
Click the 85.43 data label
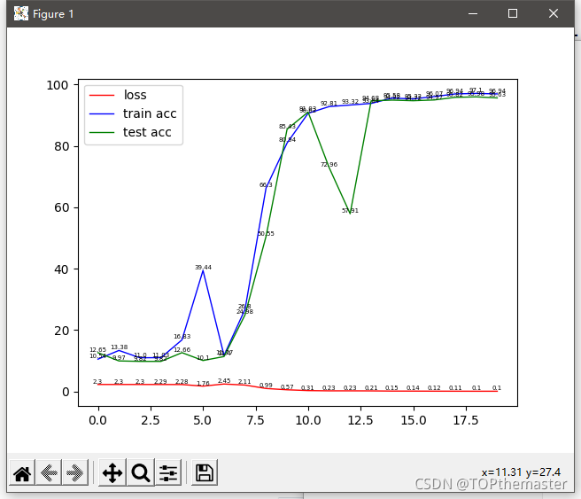pos(287,127)
